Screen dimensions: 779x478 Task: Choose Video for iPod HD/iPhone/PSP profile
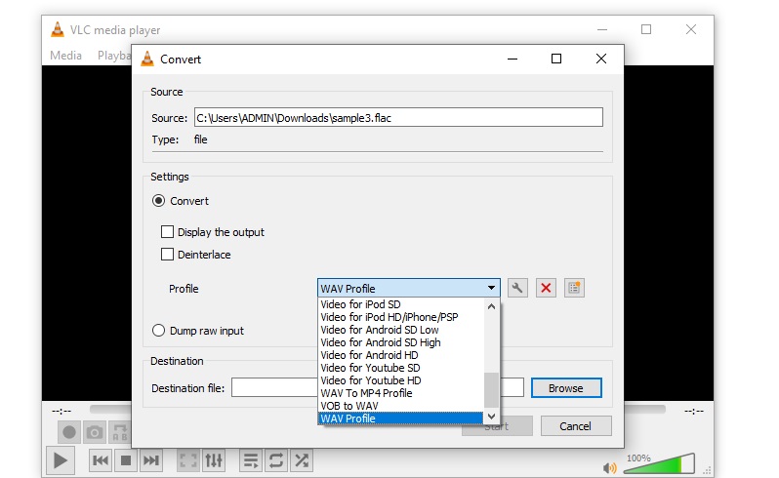click(400, 317)
